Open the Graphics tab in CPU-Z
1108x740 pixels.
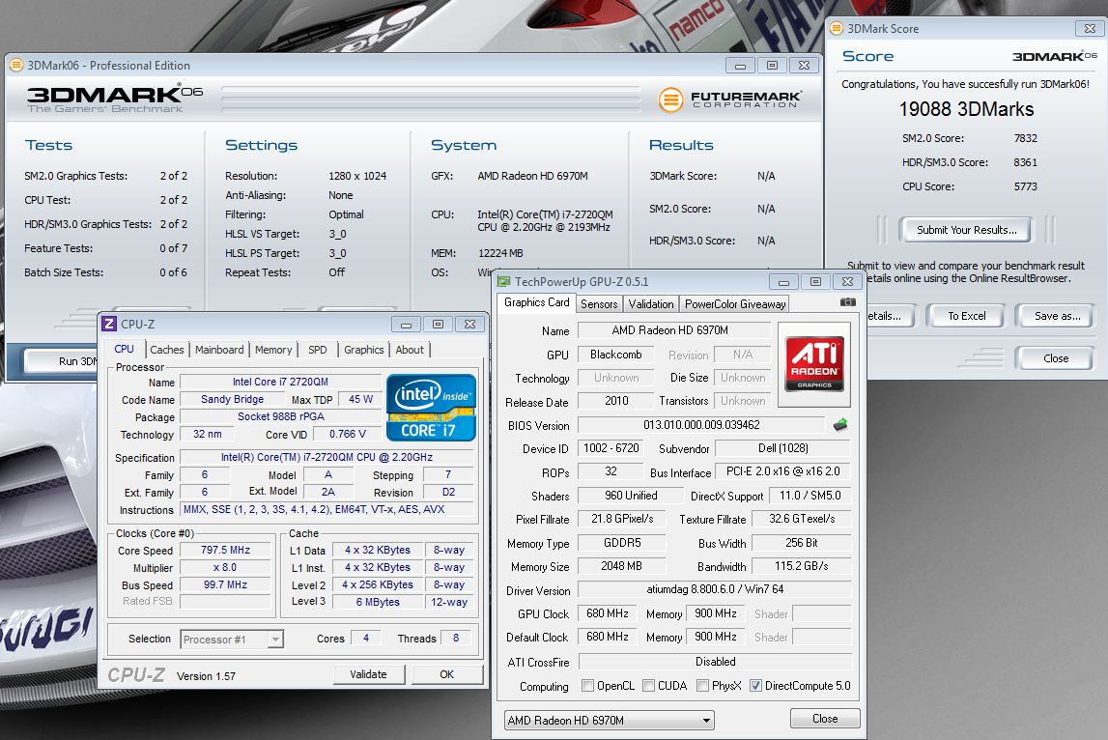coord(364,349)
